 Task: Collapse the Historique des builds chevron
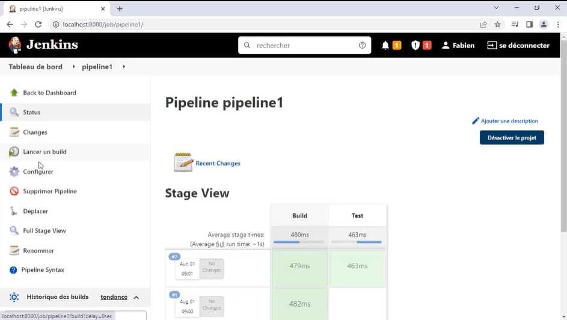[x=136, y=297]
